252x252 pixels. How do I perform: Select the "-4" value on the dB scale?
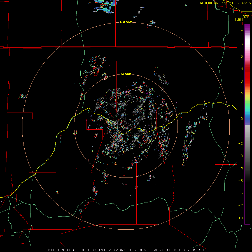coord(241,168)
